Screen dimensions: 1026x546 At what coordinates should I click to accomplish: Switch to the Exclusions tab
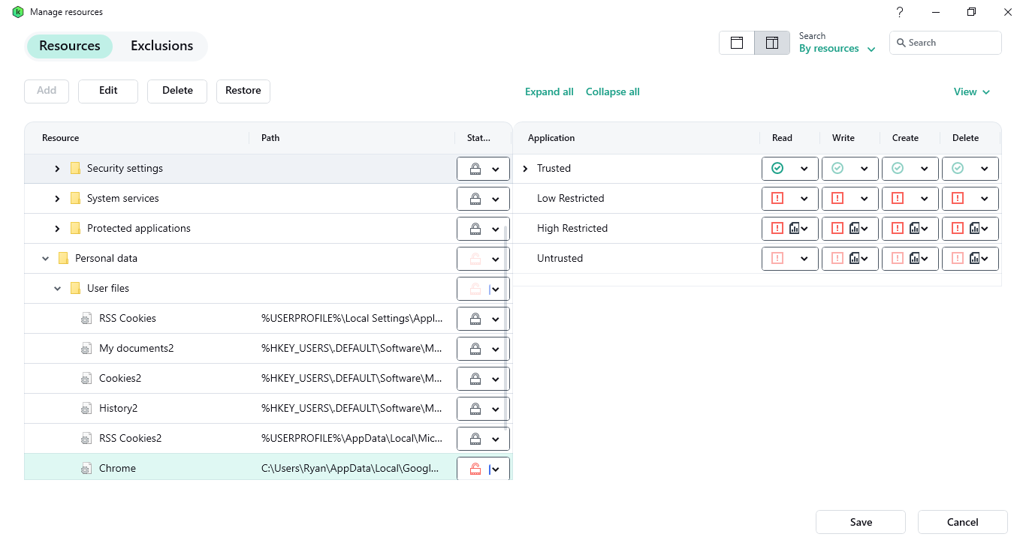pos(161,46)
